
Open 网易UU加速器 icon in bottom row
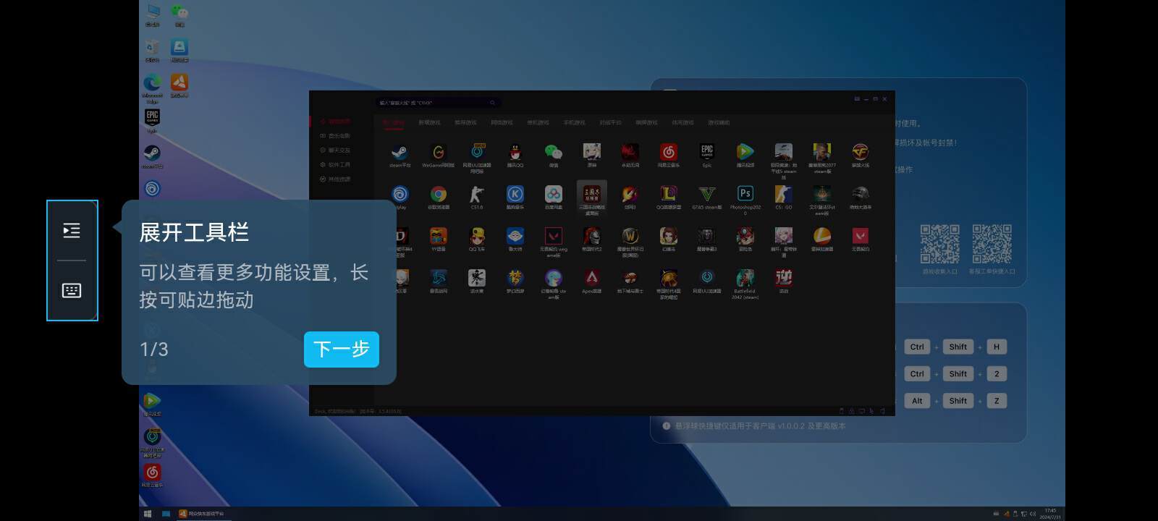707,278
